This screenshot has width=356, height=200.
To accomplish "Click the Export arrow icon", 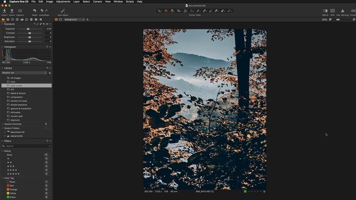I will pos(12,11).
